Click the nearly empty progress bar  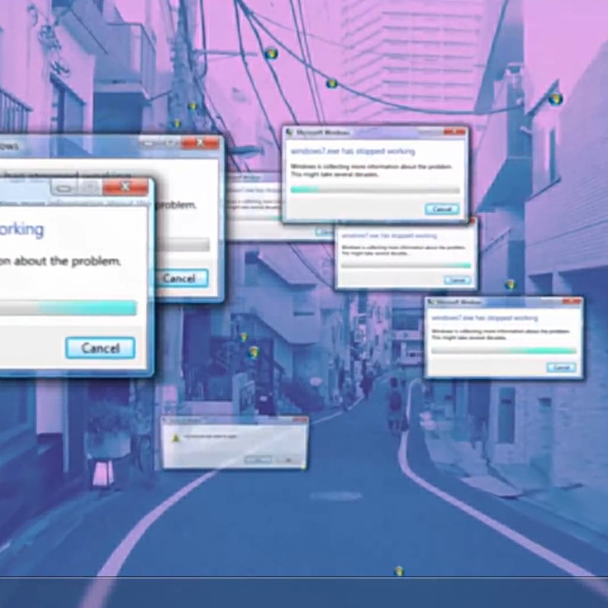[x=375, y=190]
